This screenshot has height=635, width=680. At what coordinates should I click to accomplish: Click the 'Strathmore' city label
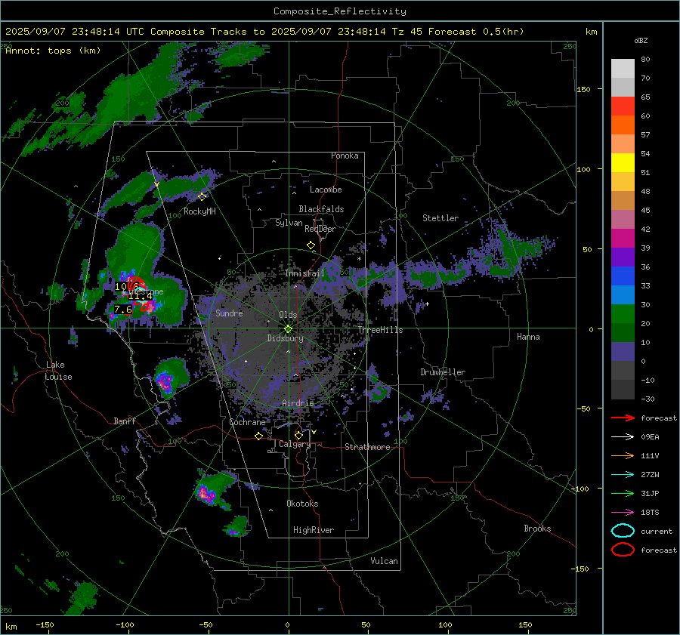click(x=367, y=447)
